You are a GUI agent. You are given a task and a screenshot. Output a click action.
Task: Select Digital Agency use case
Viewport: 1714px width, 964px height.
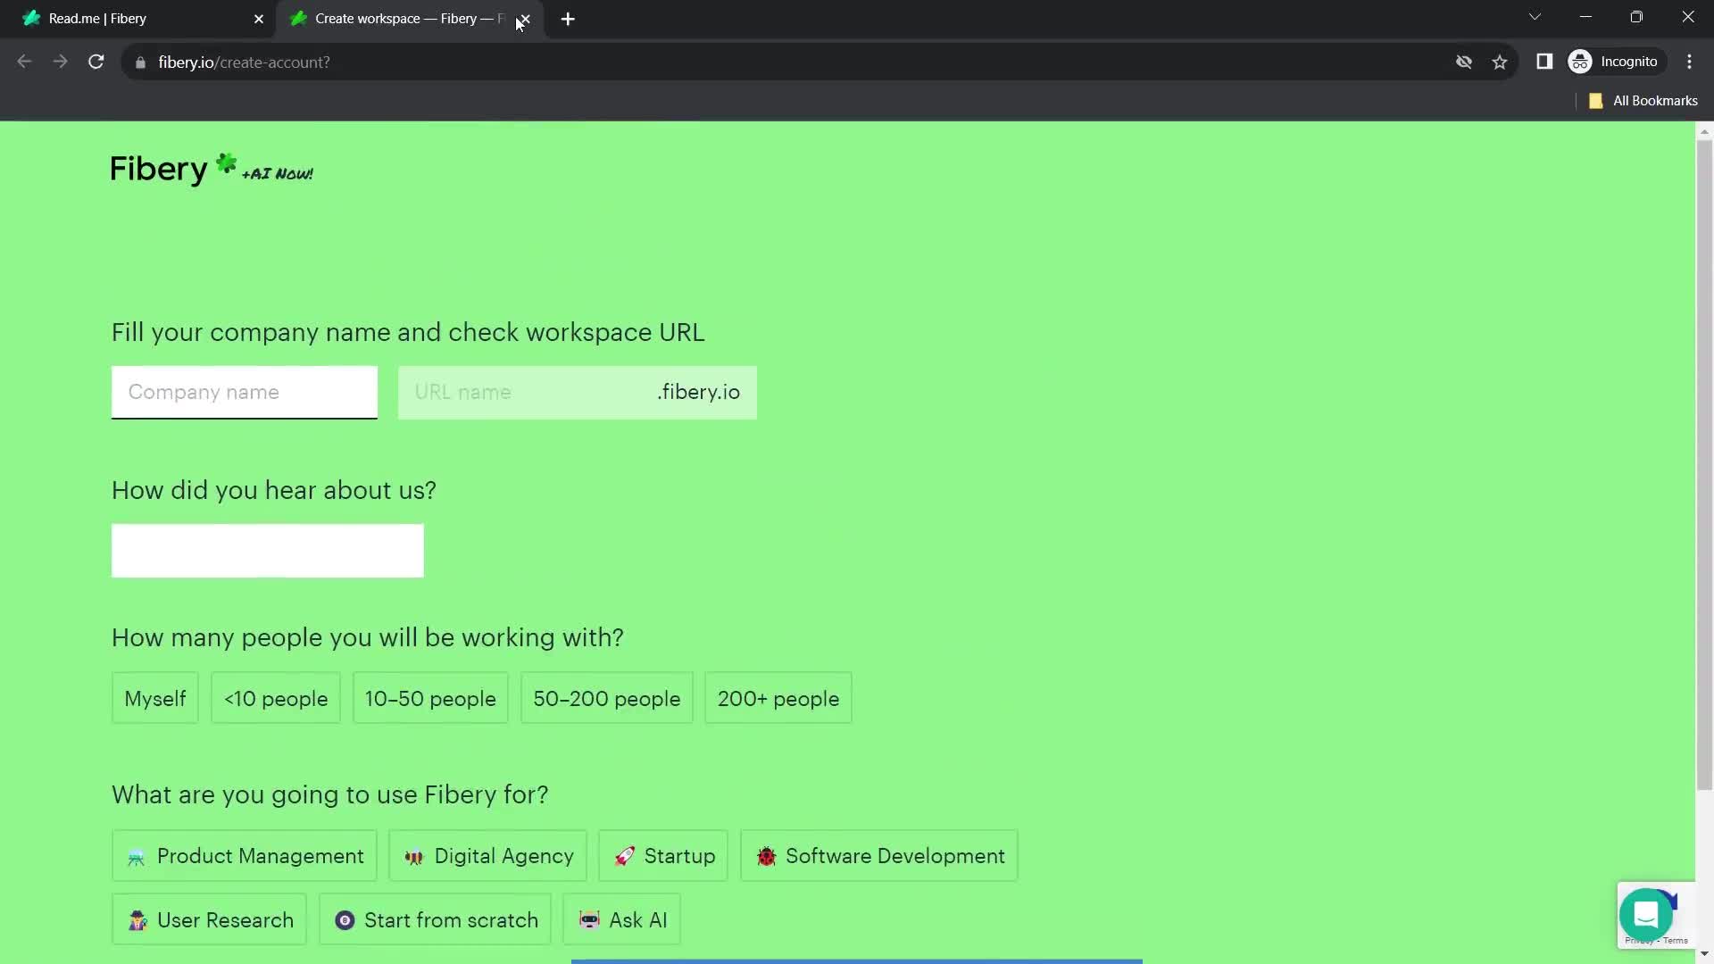(x=487, y=856)
